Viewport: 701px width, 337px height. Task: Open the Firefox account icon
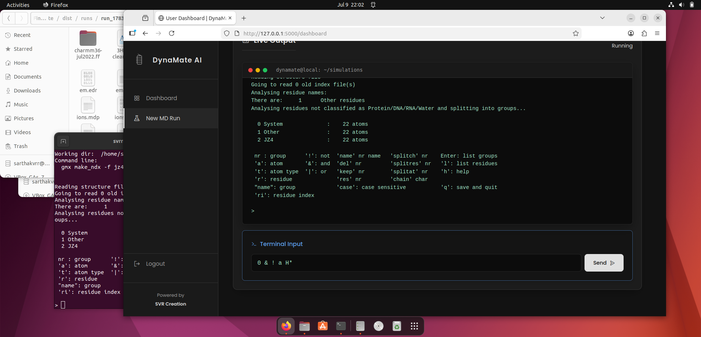click(631, 33)
